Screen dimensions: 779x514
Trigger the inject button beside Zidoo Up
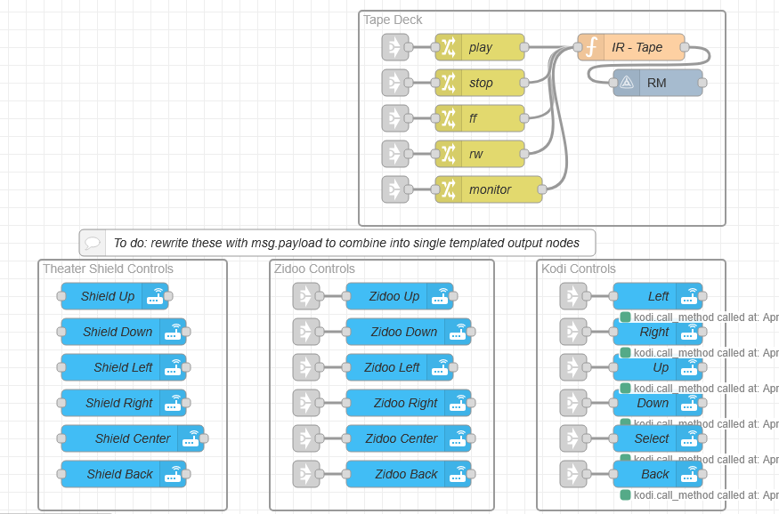pyautogui.click(x=305, y=296)
